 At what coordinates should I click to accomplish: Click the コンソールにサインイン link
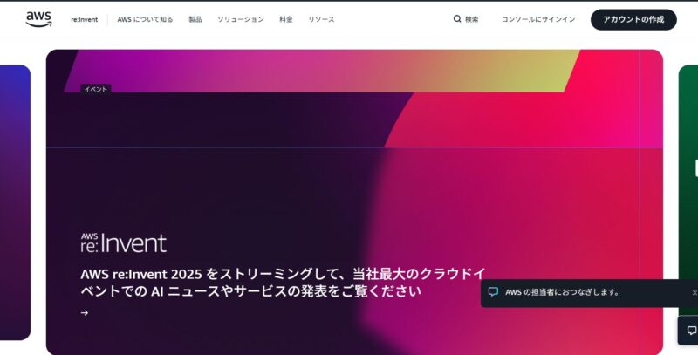(x=538, y=19)
